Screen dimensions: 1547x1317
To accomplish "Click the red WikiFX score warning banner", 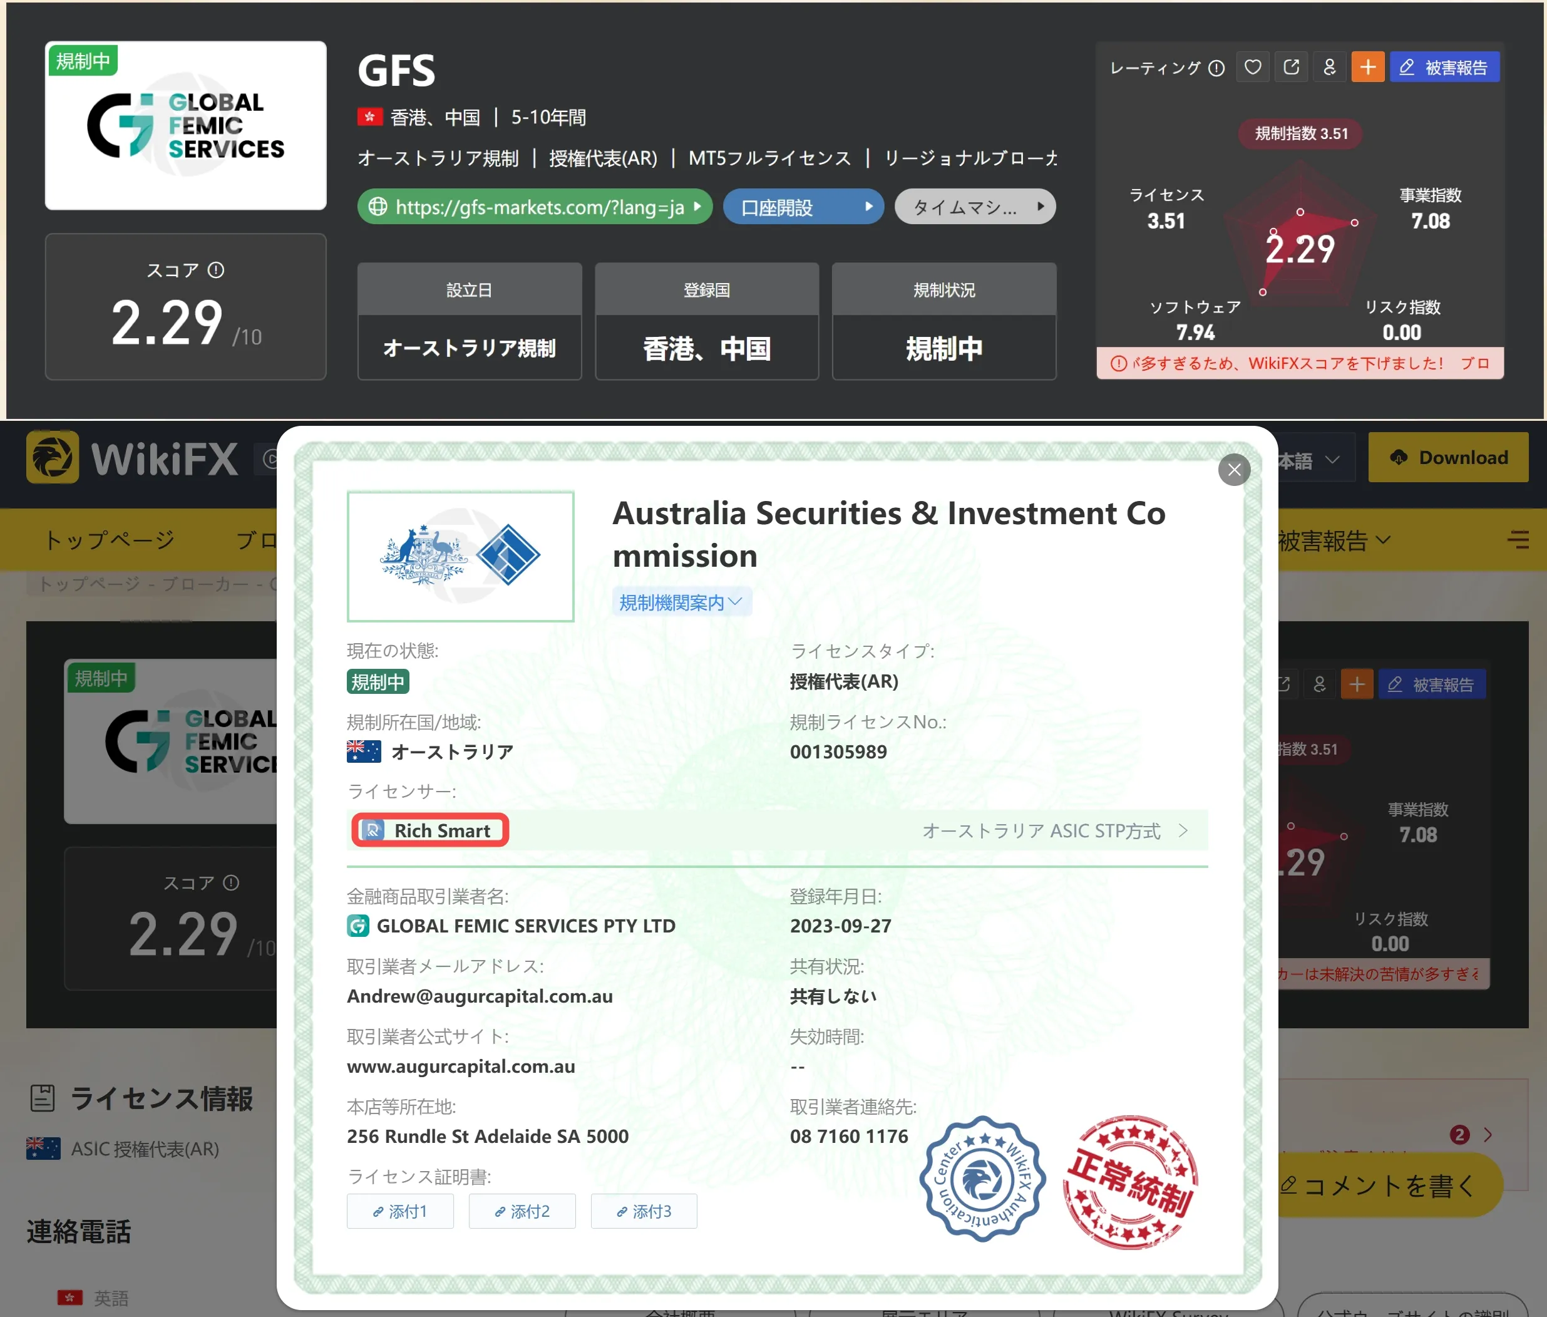I will (x=1300, y=363).
